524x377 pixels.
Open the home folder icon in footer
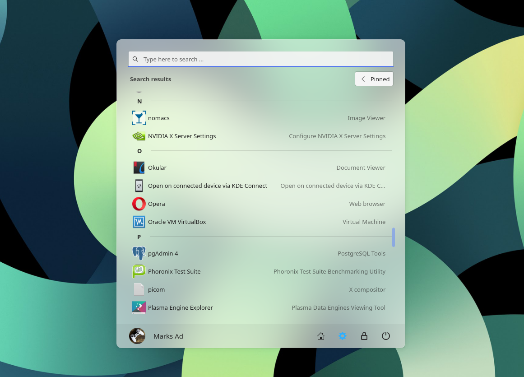pyautogui.click(x=321, y=336)
